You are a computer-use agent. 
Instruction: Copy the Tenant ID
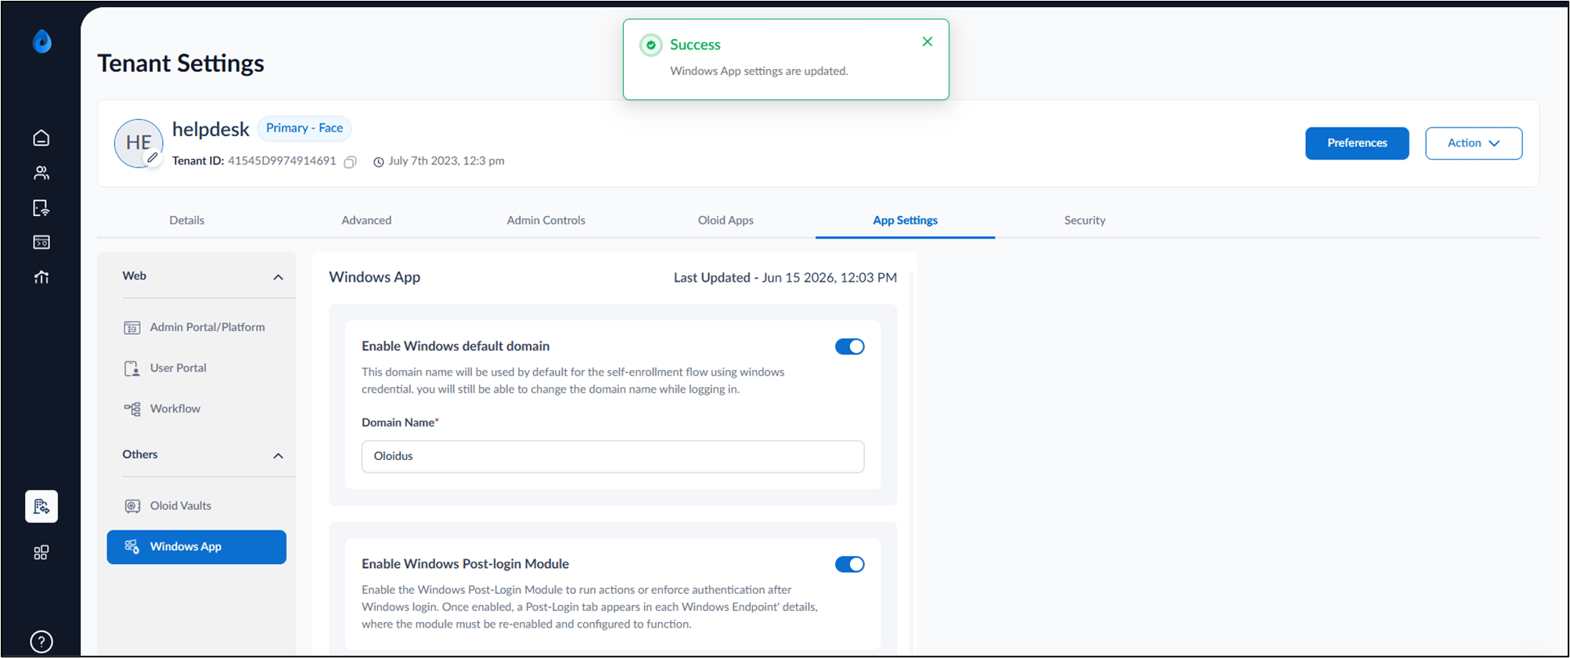coord(351,162)
